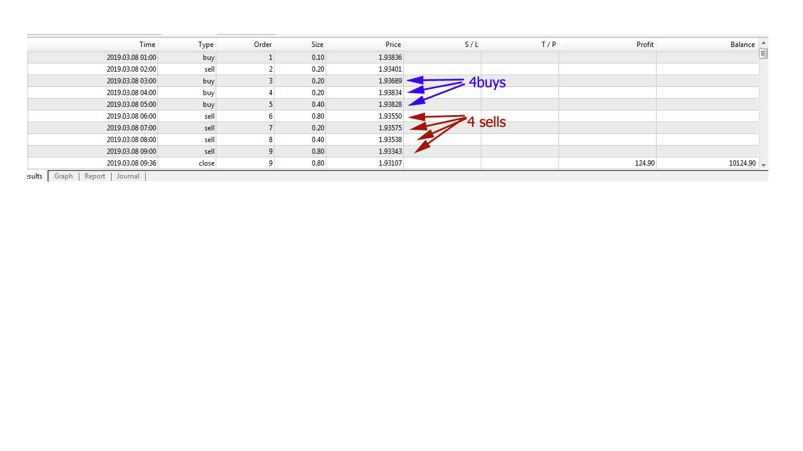Click the T / P column header

click(520, 45)
